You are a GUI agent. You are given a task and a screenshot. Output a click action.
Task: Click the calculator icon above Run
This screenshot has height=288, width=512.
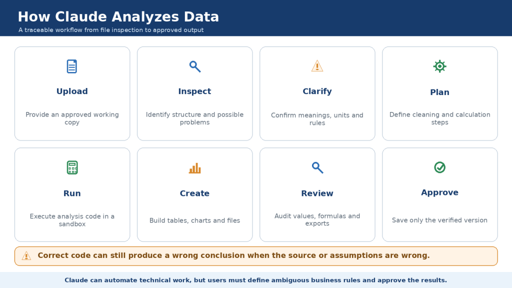tap(72, 167)
